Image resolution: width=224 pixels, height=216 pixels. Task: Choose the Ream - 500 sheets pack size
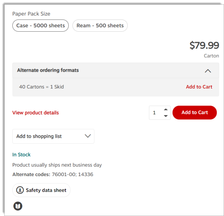[x=100, y=26]
